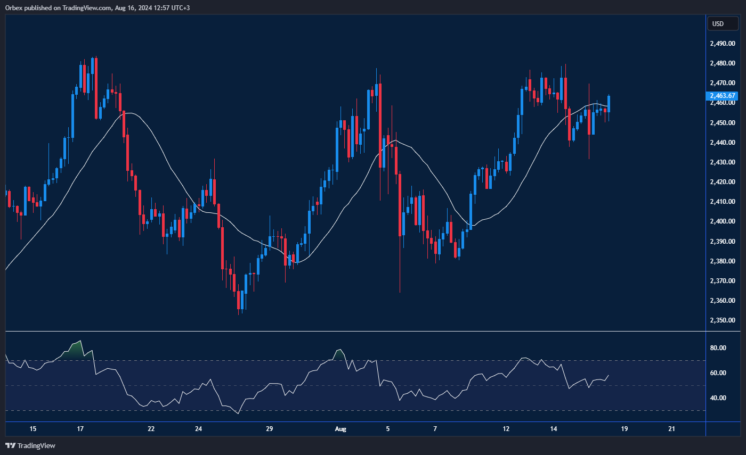The image size is (746, 455).
Task: Click the 2,350.00 price axis label
Action: (x=723, y=320)
